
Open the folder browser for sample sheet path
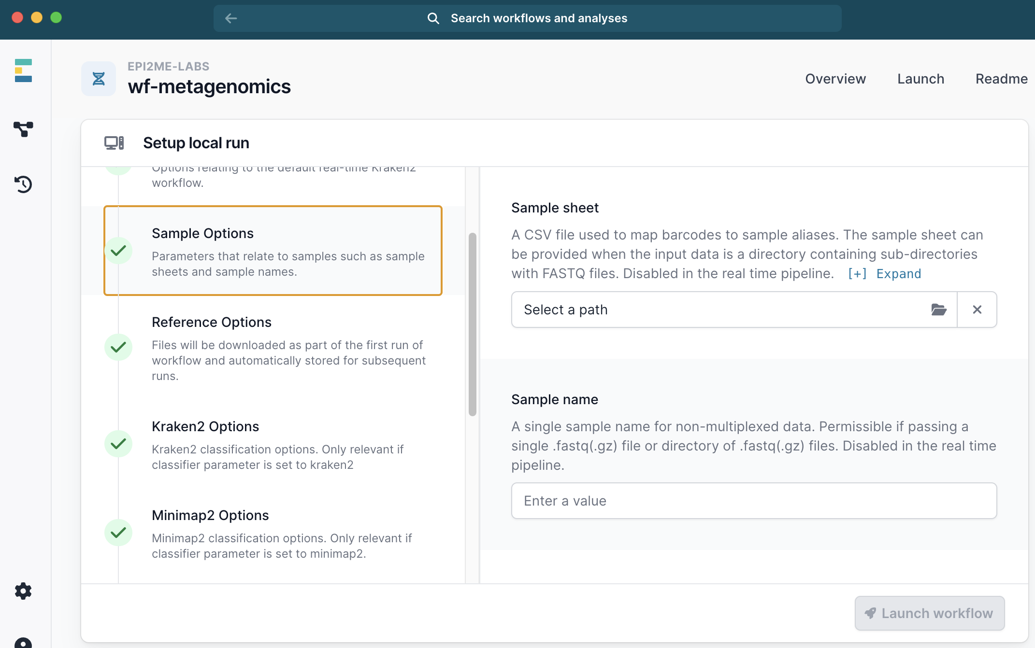coord(939,310)
